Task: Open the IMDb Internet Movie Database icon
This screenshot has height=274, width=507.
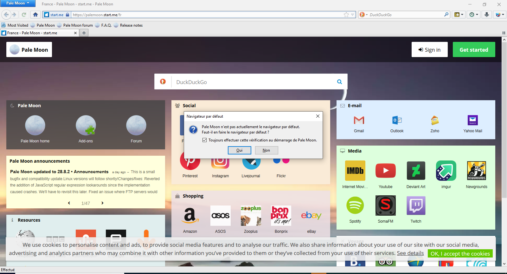Action: pos(355,171)
